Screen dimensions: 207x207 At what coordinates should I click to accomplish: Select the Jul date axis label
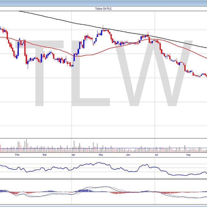click(x=156, y=155)
